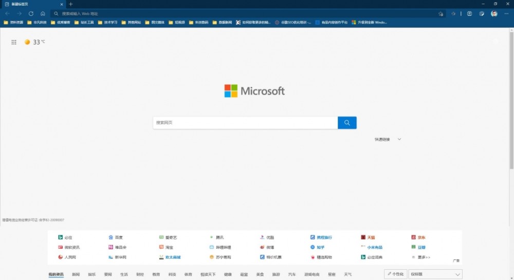This screenshot has width=514, height=280.
Task: Open the 天猫 quick link
Action: [368, 237]
